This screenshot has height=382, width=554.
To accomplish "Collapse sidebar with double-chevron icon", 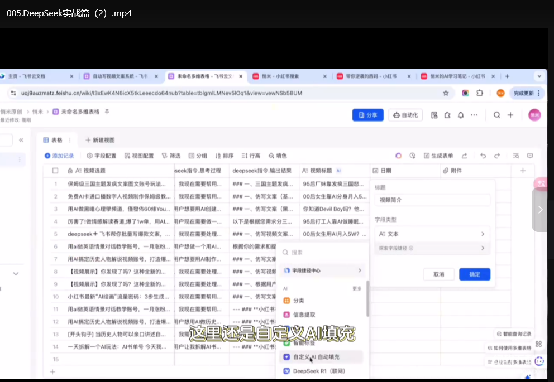I will 21,141.
